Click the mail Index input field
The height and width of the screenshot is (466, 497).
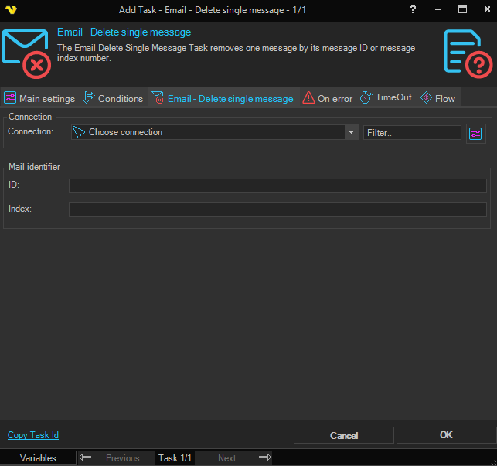[x=277, y=209]
